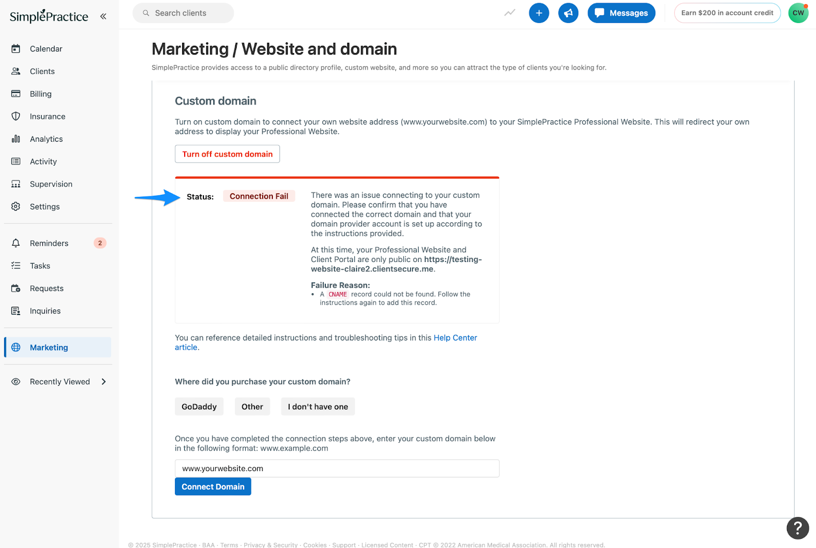Open the Help Center article link

[x=326, y=343]
